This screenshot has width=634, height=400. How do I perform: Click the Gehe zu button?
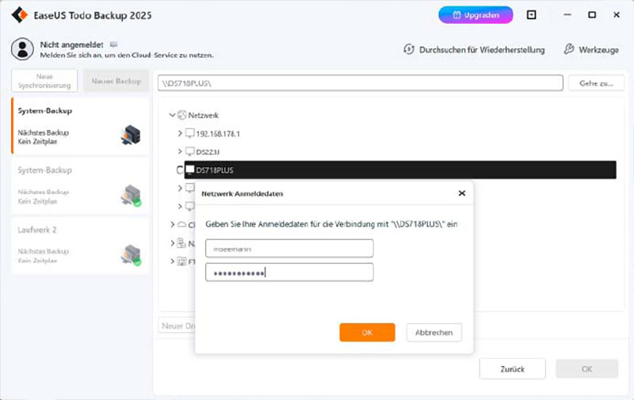point(596,83)
